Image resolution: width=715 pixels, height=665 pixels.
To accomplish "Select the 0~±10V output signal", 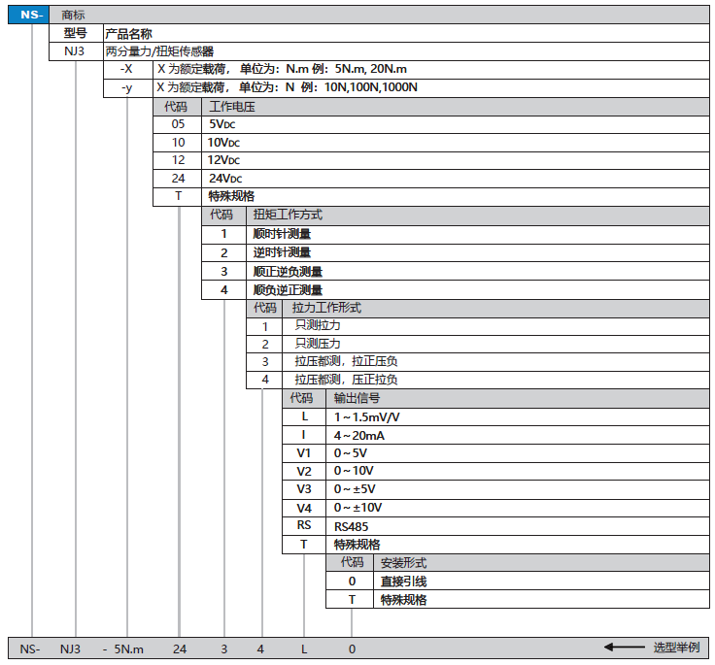I will (358, 508).
